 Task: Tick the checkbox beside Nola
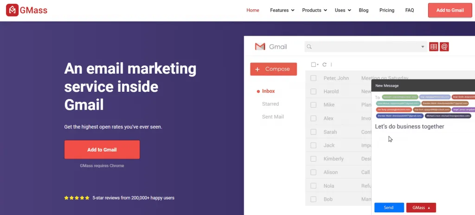tap(313, 186)
